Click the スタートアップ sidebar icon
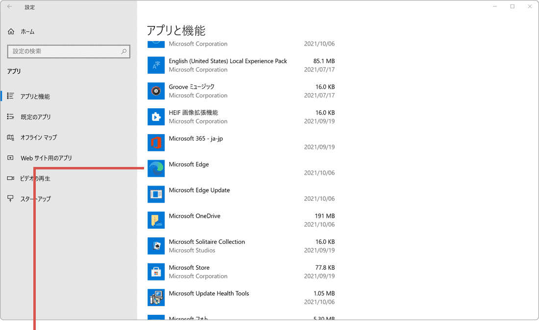 pos(10,199)
